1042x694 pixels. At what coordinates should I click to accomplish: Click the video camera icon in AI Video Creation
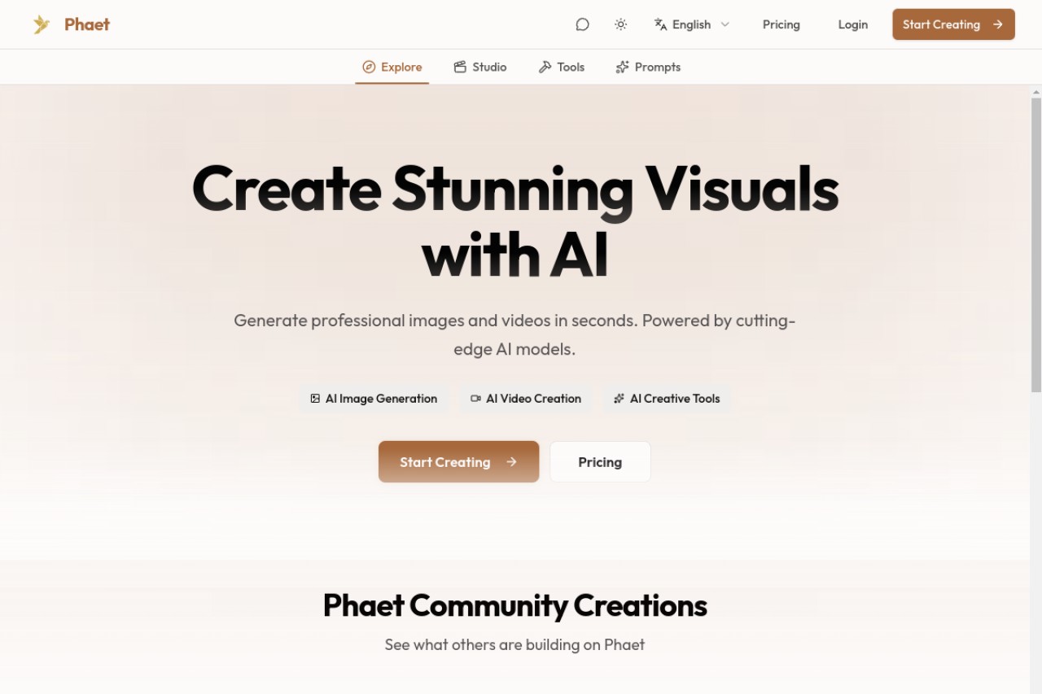[475, 399]
